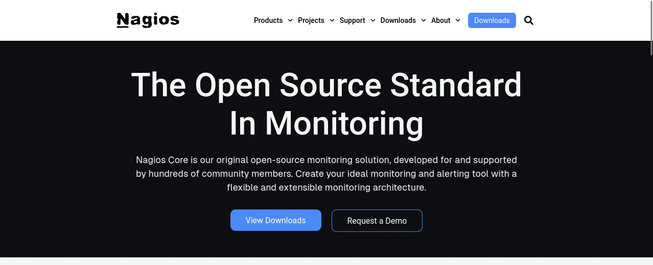
Task: Click the paragraph starting "Nagios Core is our original"
Action: [327, 174]
